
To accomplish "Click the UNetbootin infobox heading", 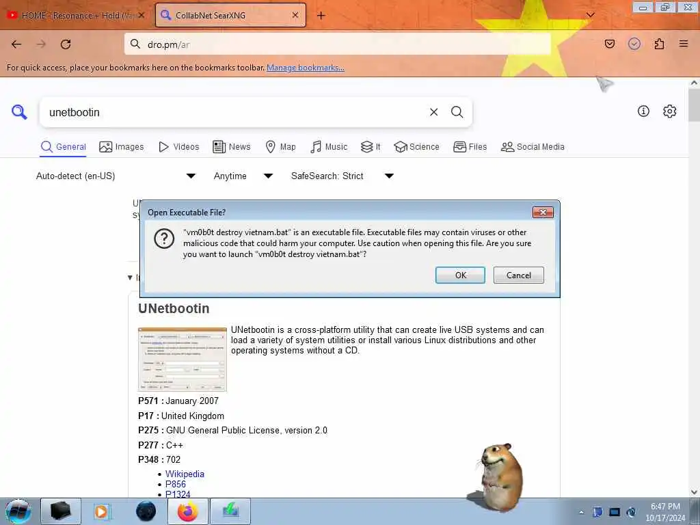I will [x=174, y=308].
